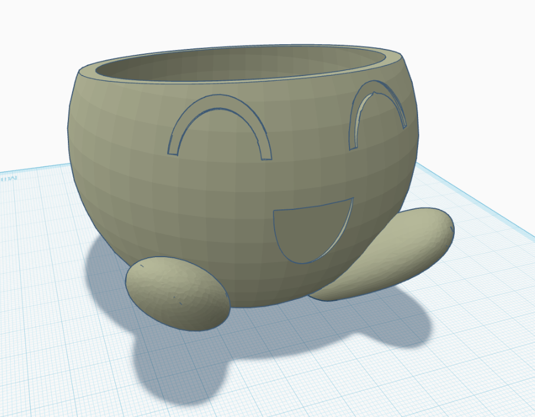Click the wide arched eye in the bowl's center
535x417 pixels.
220,102
